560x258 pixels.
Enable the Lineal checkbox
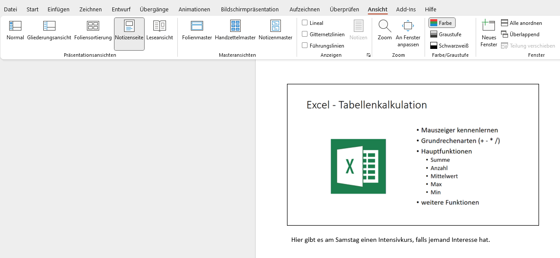pos(305,23)
